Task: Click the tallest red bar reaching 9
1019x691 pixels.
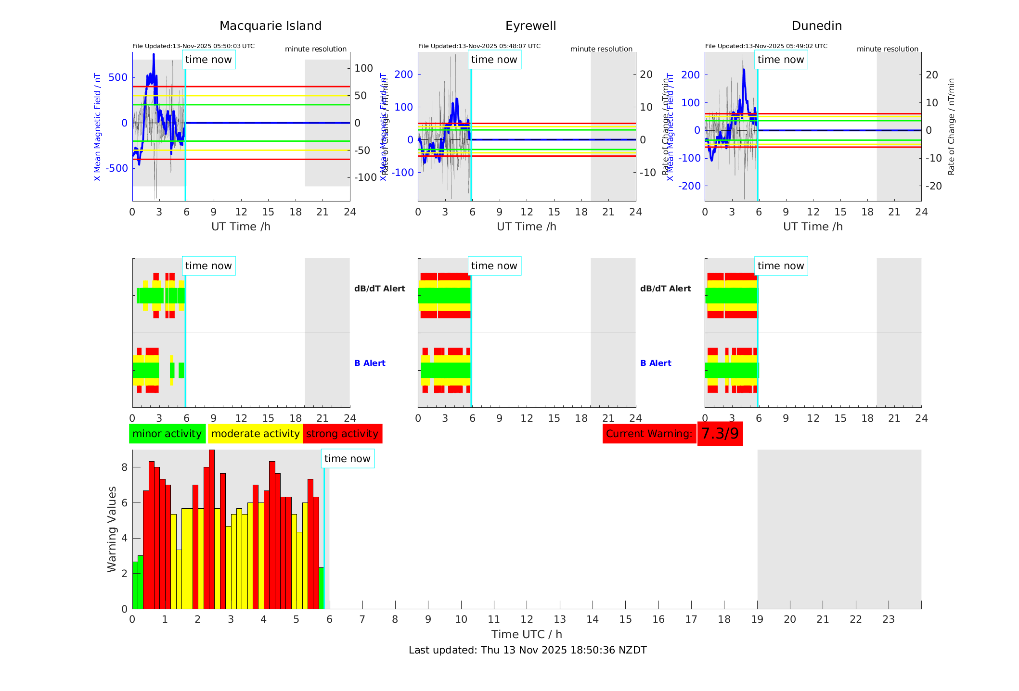Action: pos(212,529)
